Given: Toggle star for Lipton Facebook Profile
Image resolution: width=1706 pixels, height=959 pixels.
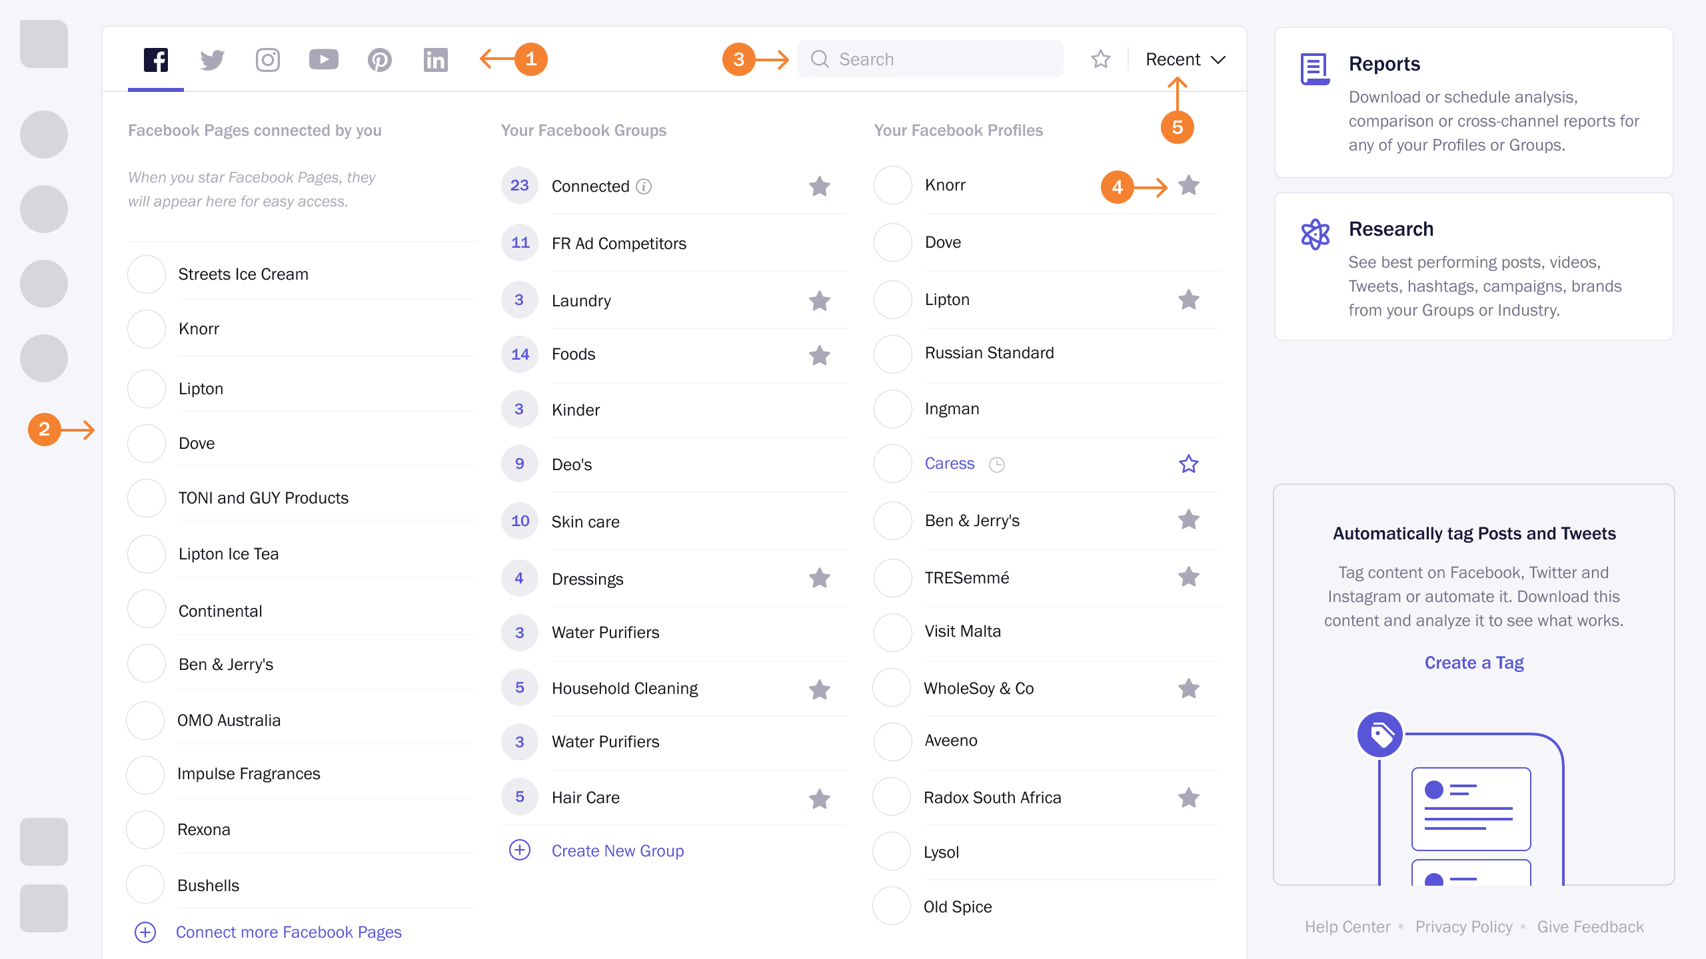Looking at the screenshot, I should (x=1190, y=300).
